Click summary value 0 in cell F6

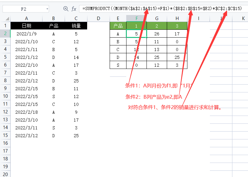(x=136, y=65)
